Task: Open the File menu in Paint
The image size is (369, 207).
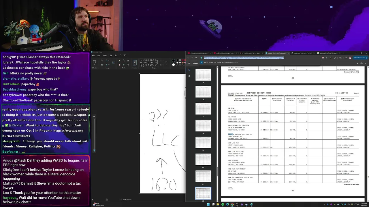Action: pyautogui.click(x=93, y=55)
